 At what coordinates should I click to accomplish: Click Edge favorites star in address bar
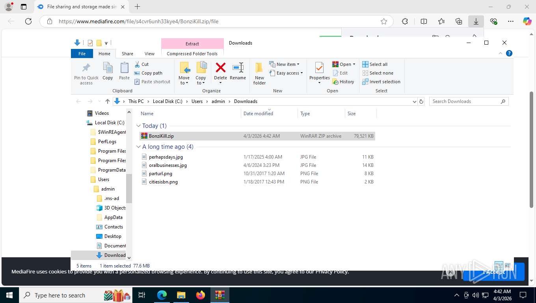384,21
